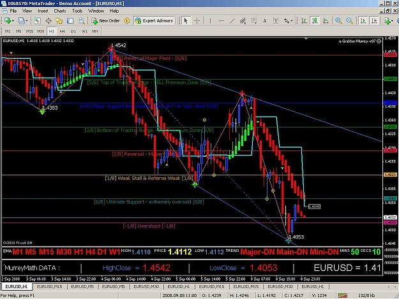This screenshot has width=399, height=299.
Task: Launch MetaEditor yellow diamond icon
Action: [127, 20]
